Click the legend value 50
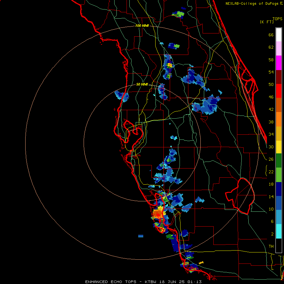Viewport: 284px width, 284px height. coord(271,85)
